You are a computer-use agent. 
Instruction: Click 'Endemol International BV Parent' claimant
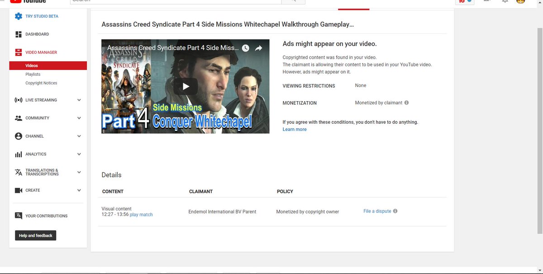coord(222,212)
